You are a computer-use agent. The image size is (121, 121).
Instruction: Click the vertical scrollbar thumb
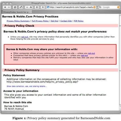[120, 48]
